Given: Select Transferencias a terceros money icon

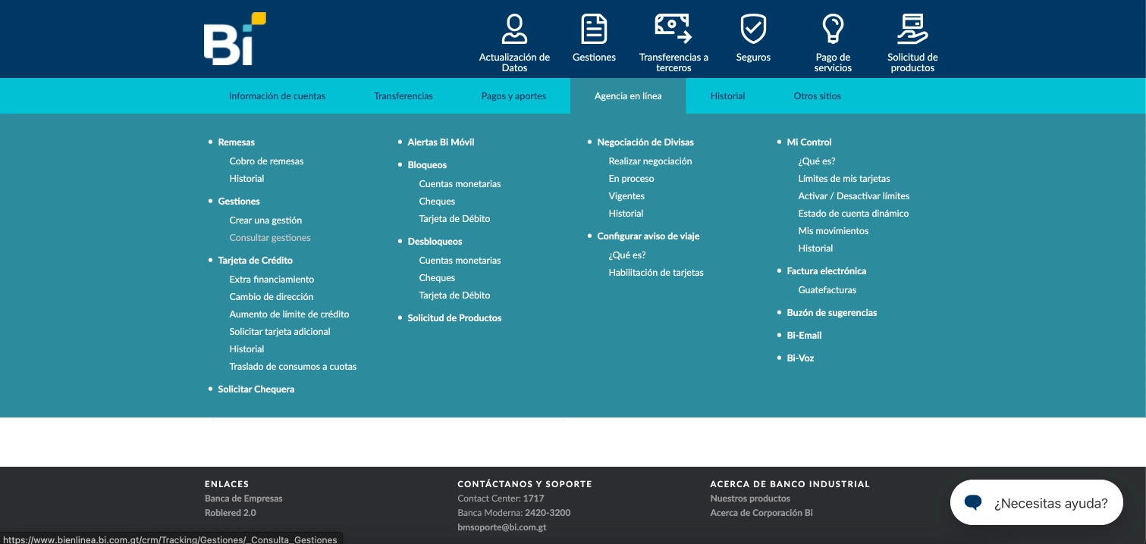Looking at the screenshot, I should pyautogui.click(x=673, y=29).
